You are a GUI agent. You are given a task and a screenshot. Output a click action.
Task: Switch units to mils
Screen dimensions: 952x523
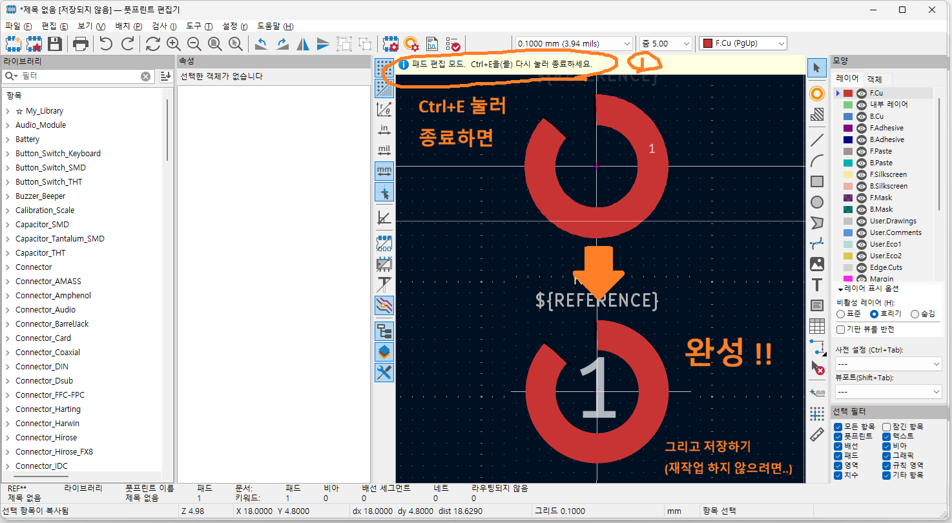tap(384, 150)
